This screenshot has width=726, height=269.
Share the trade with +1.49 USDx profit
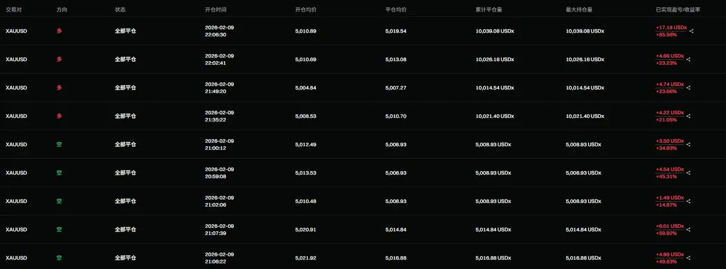(x=688, y=201)
